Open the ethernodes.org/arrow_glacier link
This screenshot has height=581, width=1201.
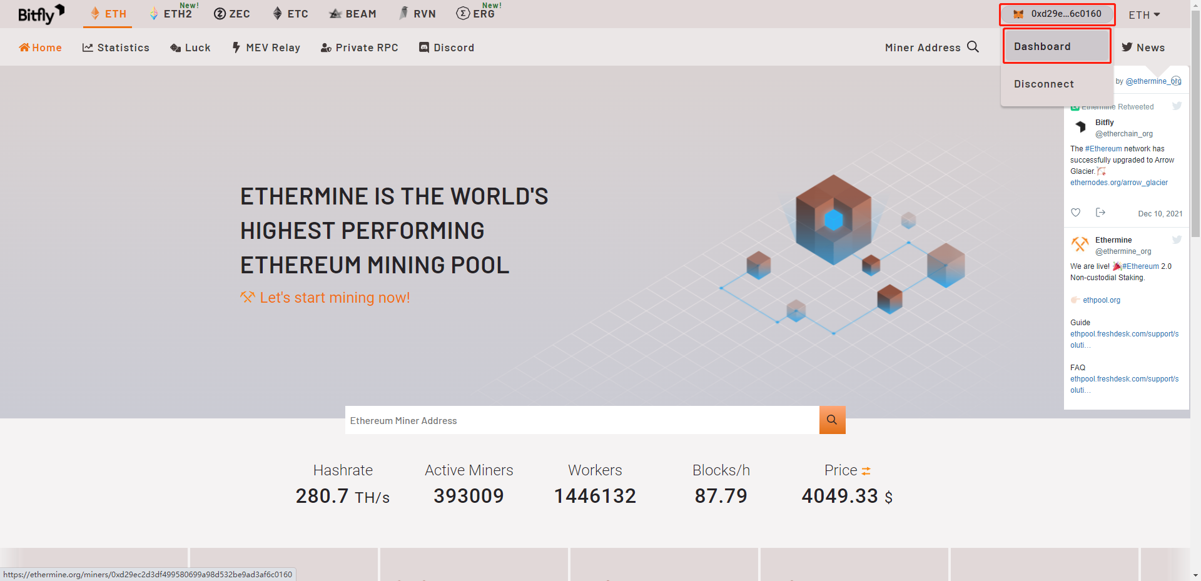(x=1119, y=183)
